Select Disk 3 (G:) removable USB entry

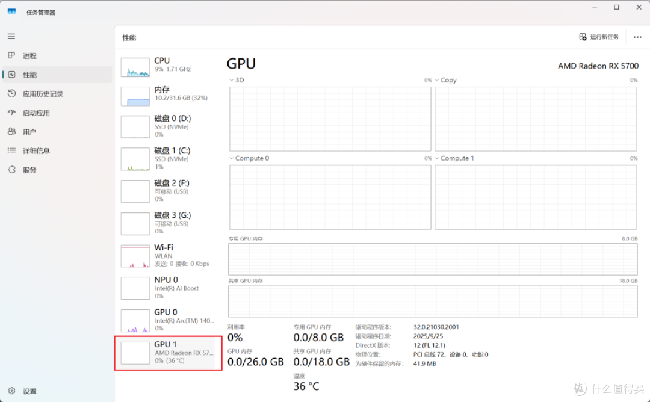coord(168,223)
